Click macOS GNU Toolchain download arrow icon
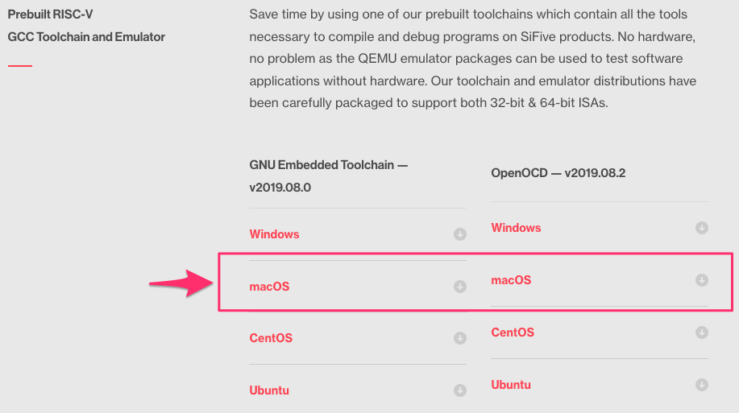Screen dimensions: 739x413 460,287
